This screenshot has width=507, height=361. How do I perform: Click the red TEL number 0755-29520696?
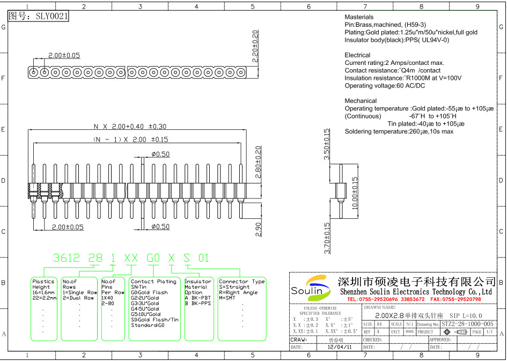point(386,299)
